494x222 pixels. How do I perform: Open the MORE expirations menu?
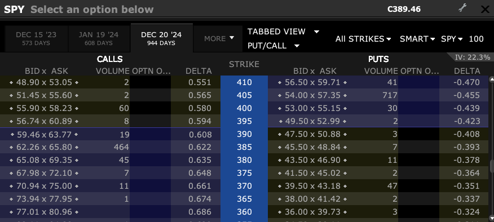219,38
